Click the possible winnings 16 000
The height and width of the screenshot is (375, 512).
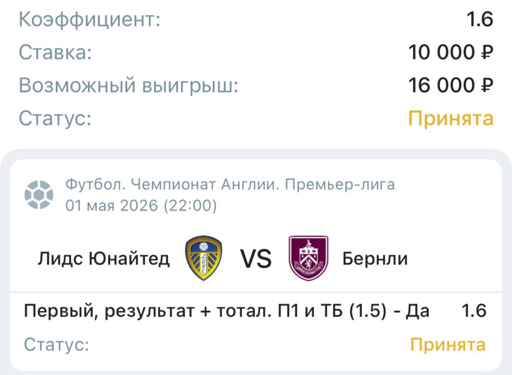(x=441, y=85)
